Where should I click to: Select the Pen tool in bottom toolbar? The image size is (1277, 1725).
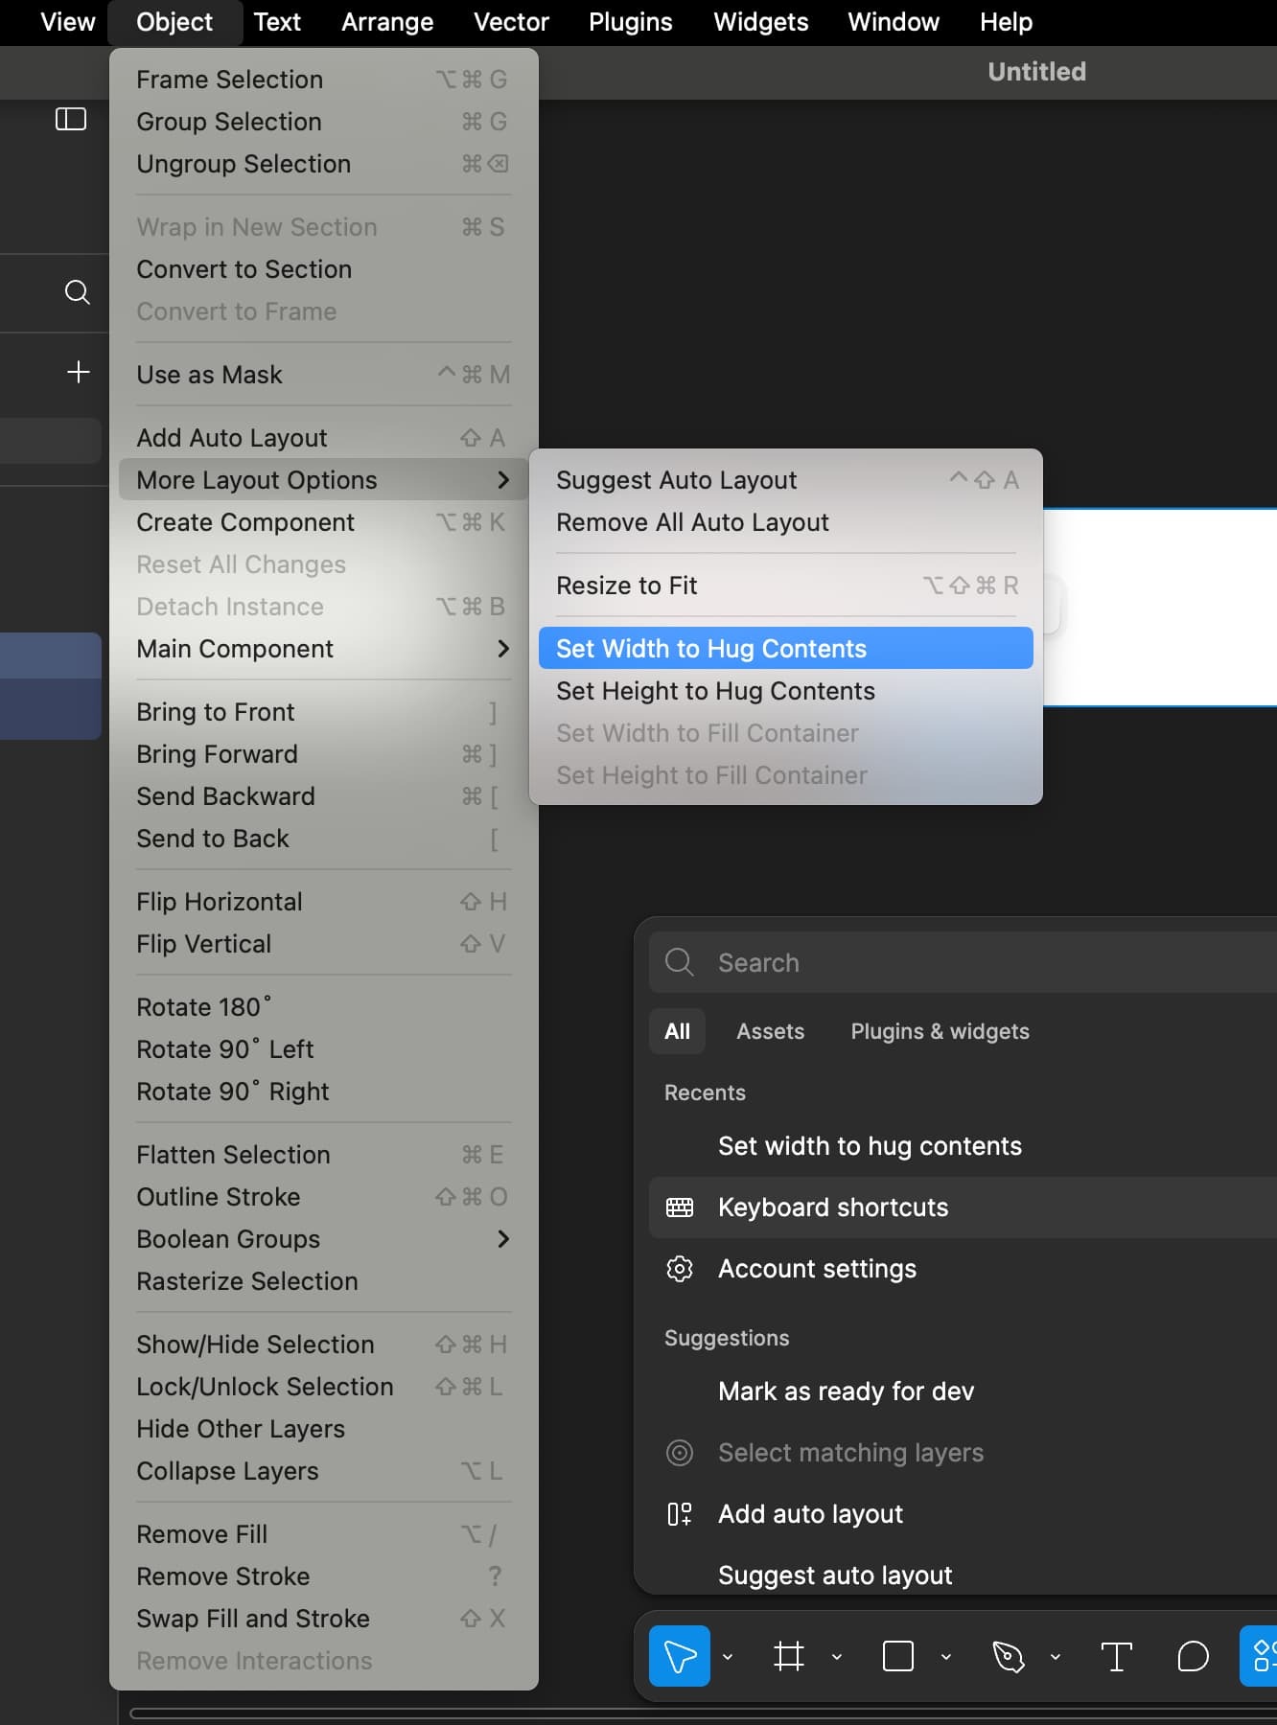tap(1008, 1656)
